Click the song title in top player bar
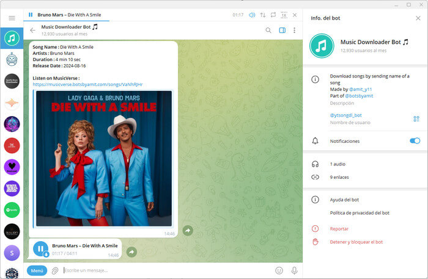The height and width of the screenshot is (279, 428). click(69, 15)
